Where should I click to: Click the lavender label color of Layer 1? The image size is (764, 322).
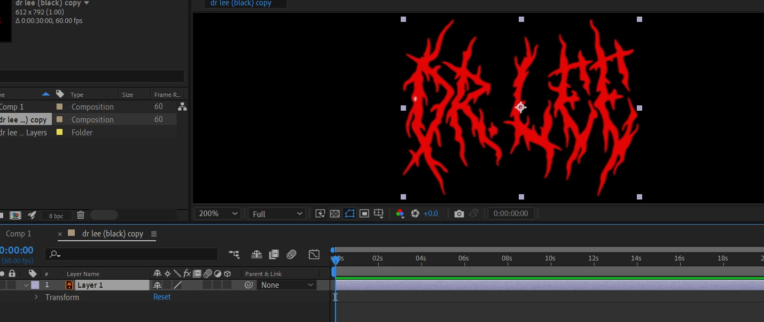pyautogui.click(x=35, y=285)
